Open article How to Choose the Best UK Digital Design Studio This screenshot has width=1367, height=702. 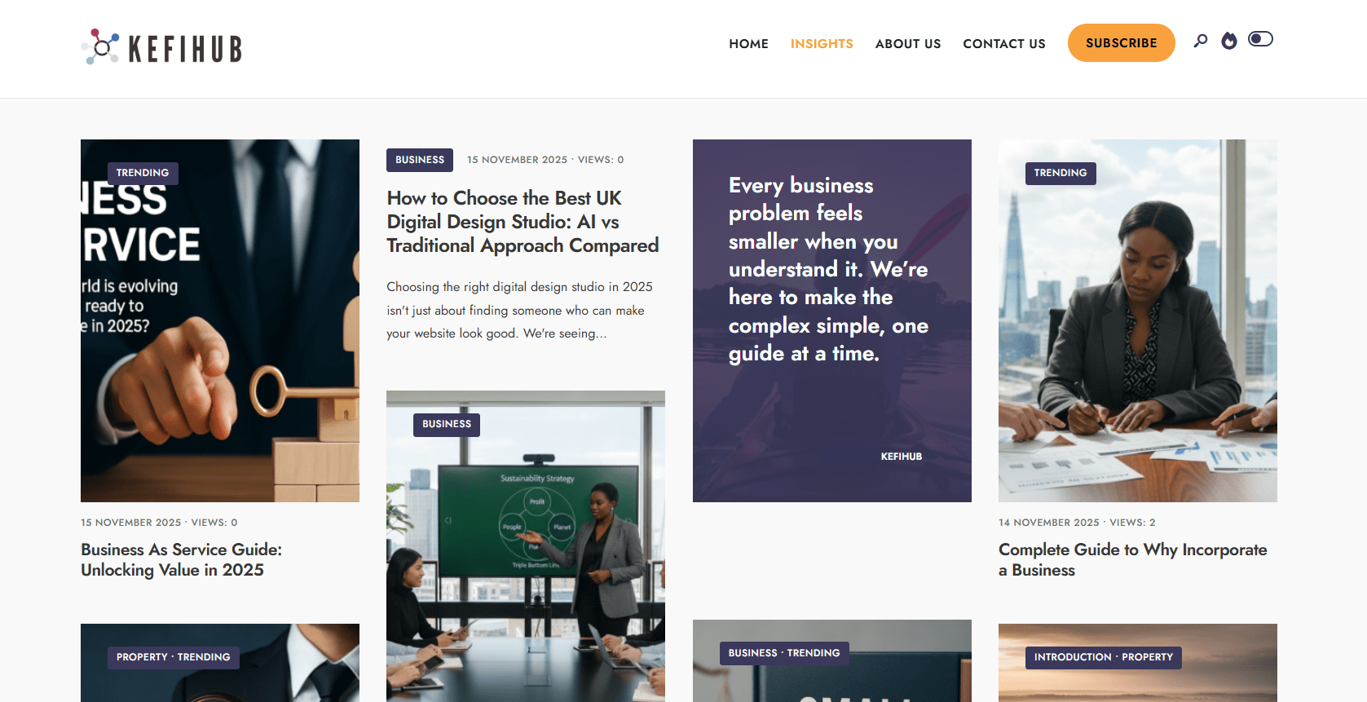tap(523, 222)
